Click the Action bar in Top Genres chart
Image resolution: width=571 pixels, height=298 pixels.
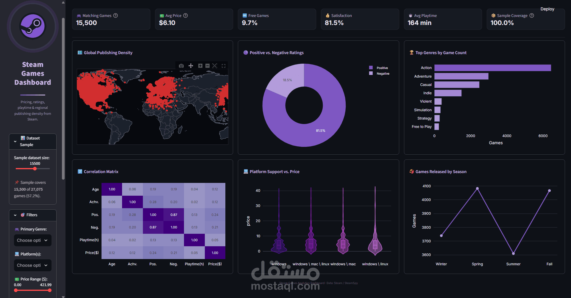(493, 68)
